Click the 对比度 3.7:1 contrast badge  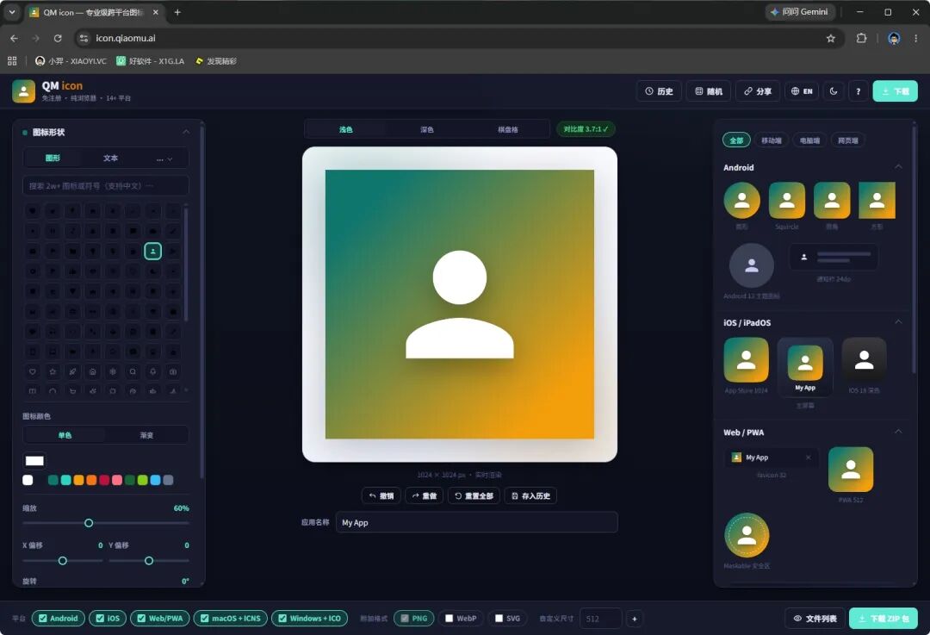point(586,128)
